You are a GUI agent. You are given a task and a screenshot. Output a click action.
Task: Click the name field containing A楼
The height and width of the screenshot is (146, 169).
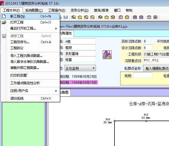tap(80, 41)
